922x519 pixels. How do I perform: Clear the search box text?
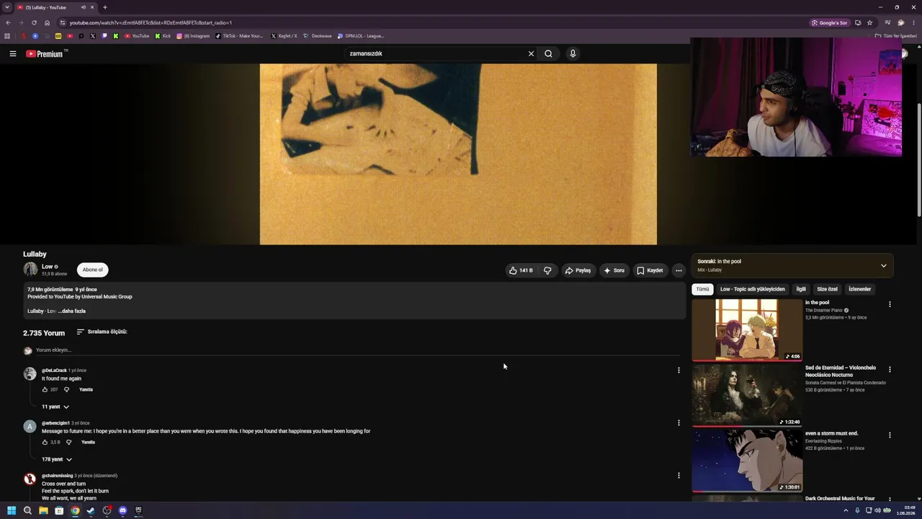point(531,53)
